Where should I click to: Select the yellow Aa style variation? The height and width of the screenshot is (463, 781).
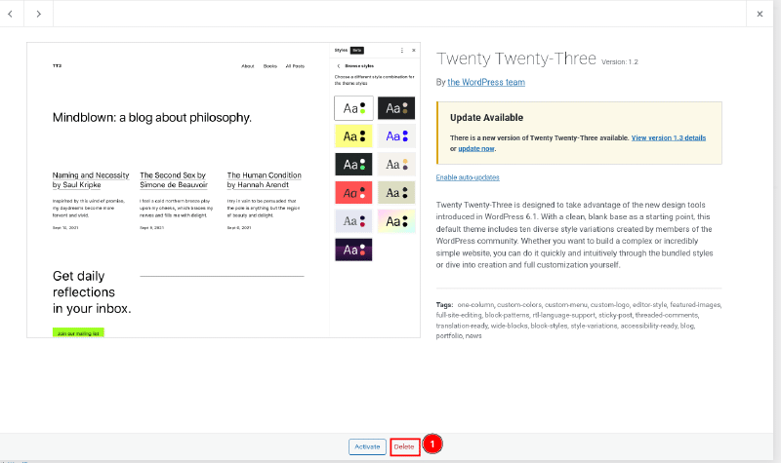point(353,136)
